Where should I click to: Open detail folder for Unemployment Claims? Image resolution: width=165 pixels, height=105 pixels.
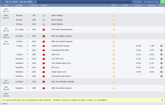click(x=114, y=76)
